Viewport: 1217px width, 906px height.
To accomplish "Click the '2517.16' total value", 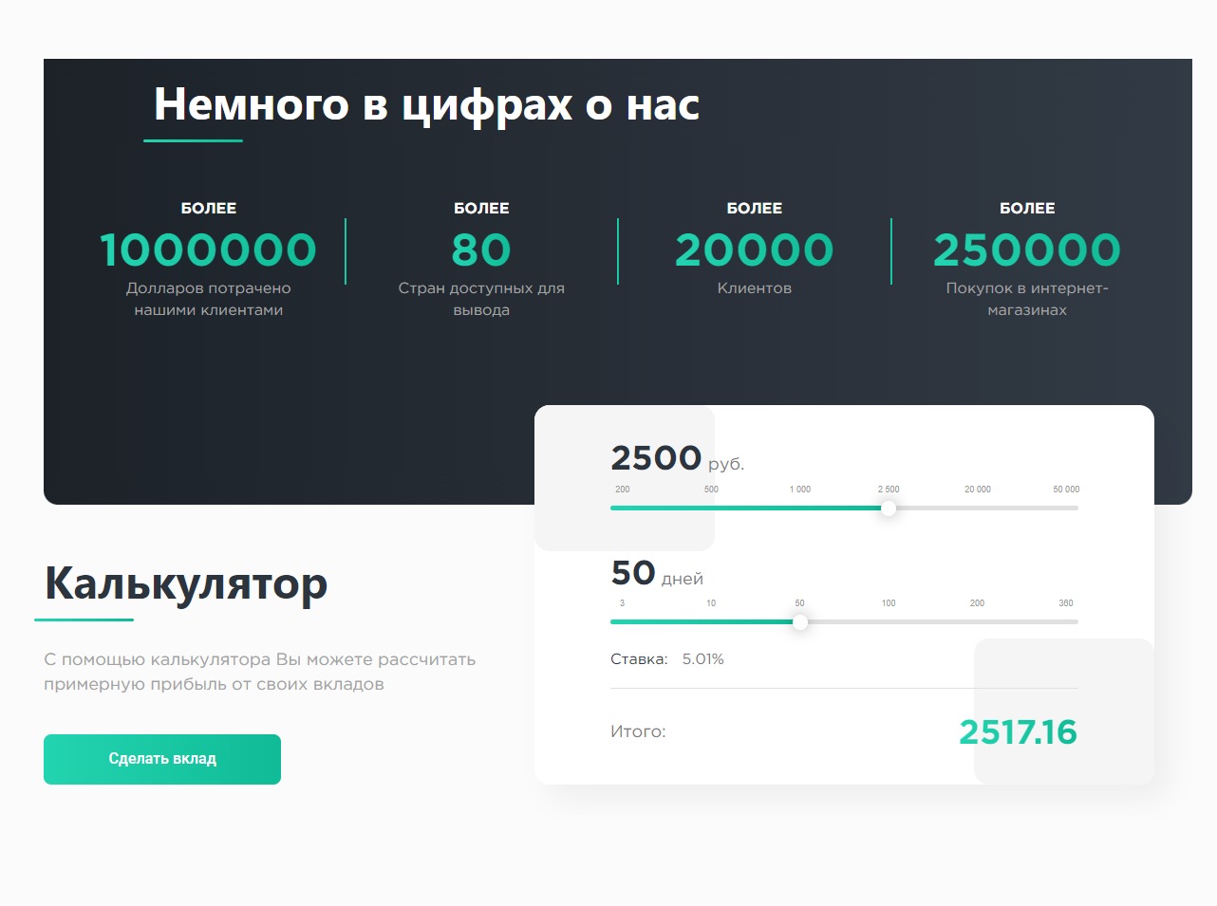I will click(x=1018, y=732).
